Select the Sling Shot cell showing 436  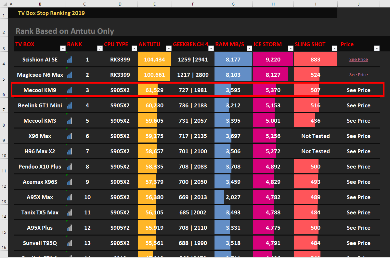[x=316, y=121]
